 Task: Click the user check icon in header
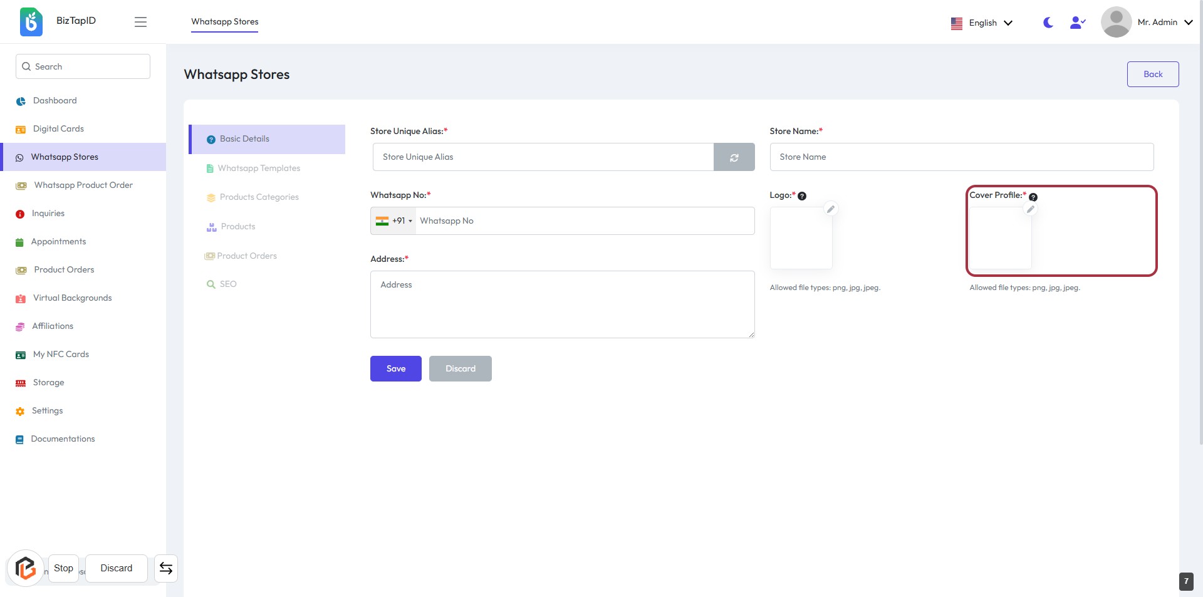point(1077,23)
